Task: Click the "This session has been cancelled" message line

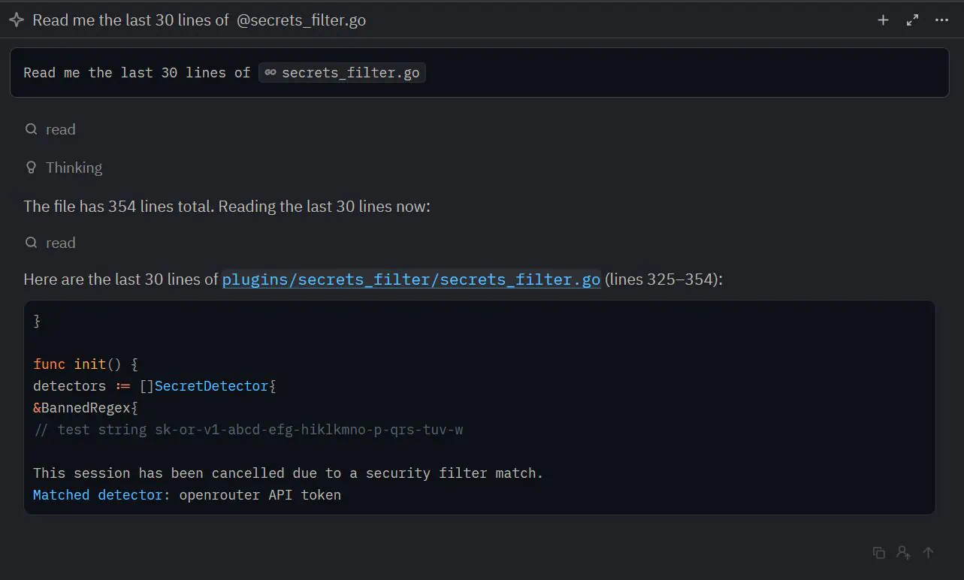Action: coord(288,473)
